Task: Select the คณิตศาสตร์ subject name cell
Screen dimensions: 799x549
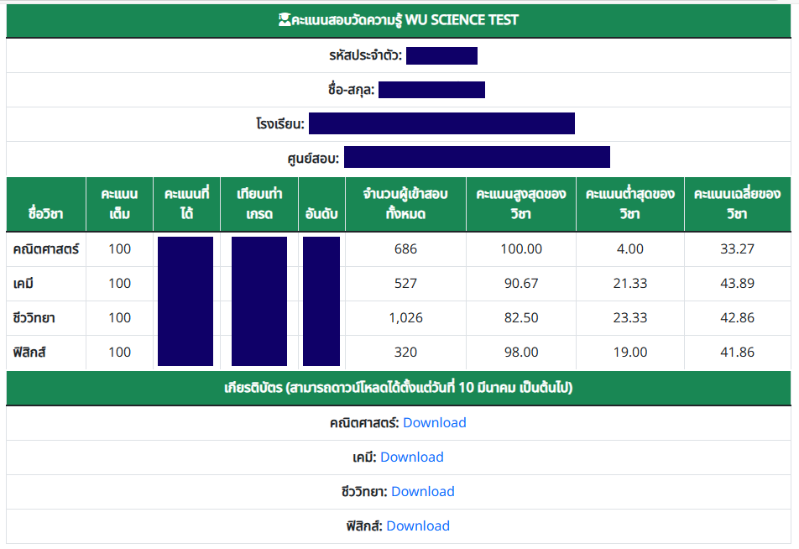Action: pos(45,249)
